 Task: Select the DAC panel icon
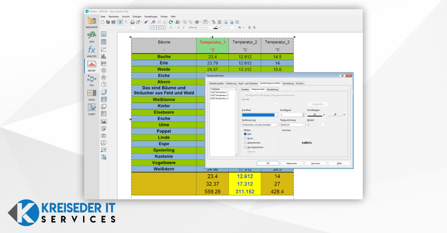pos(92,79)
